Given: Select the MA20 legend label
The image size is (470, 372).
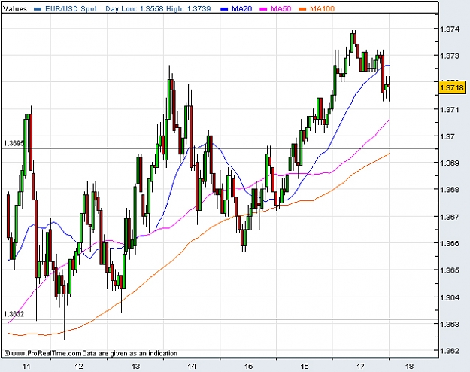Looking at the screenshot, I should (241, 9).
